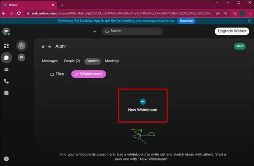
Task: Switch to the Messages tab
Action: coord(50,61)
